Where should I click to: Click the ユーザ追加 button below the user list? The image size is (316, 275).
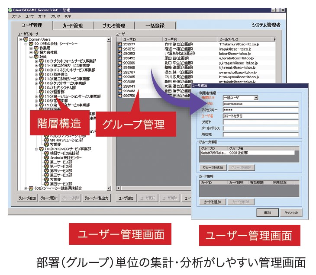[x=126, y=198]
